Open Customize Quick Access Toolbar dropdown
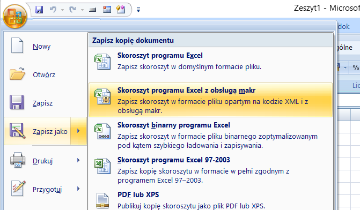The image size is (360, 210). click(x=138, y=10)
